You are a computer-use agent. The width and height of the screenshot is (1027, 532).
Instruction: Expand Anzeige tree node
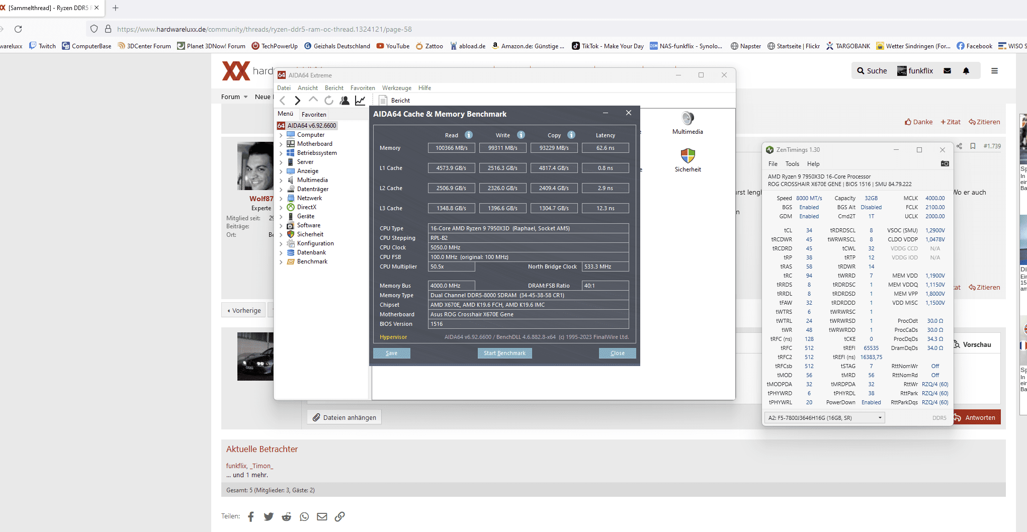point(281,171)
